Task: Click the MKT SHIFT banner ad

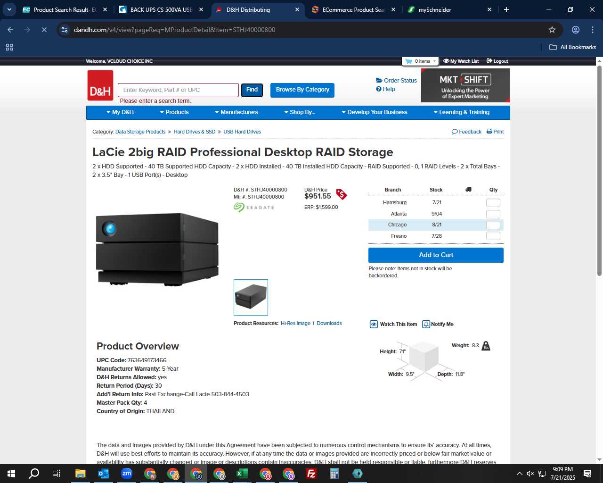Action: click(x=465, y=85)
